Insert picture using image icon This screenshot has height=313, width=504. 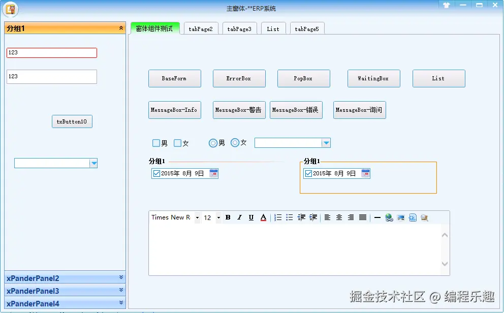[401, 217]
